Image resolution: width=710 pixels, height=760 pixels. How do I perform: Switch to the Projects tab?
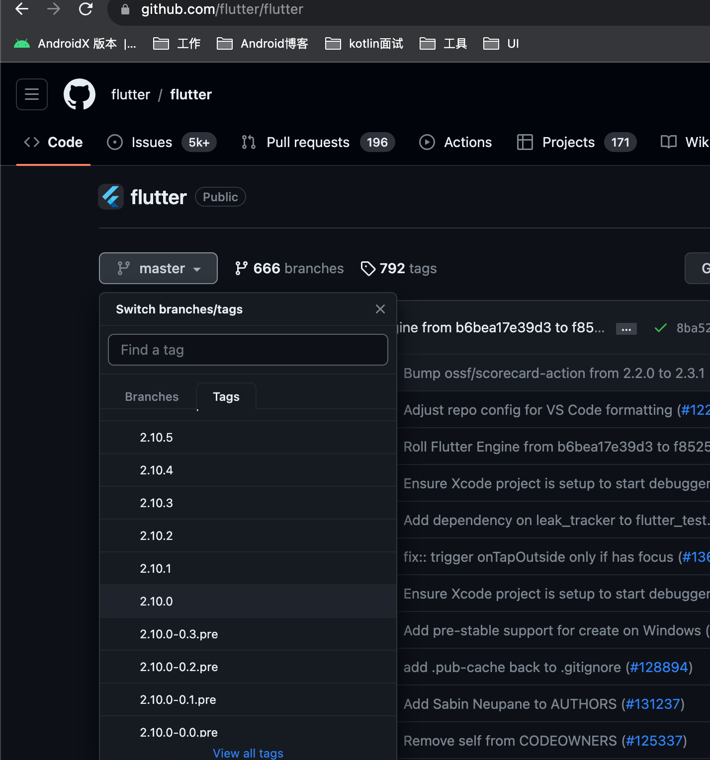click(577, 143)
